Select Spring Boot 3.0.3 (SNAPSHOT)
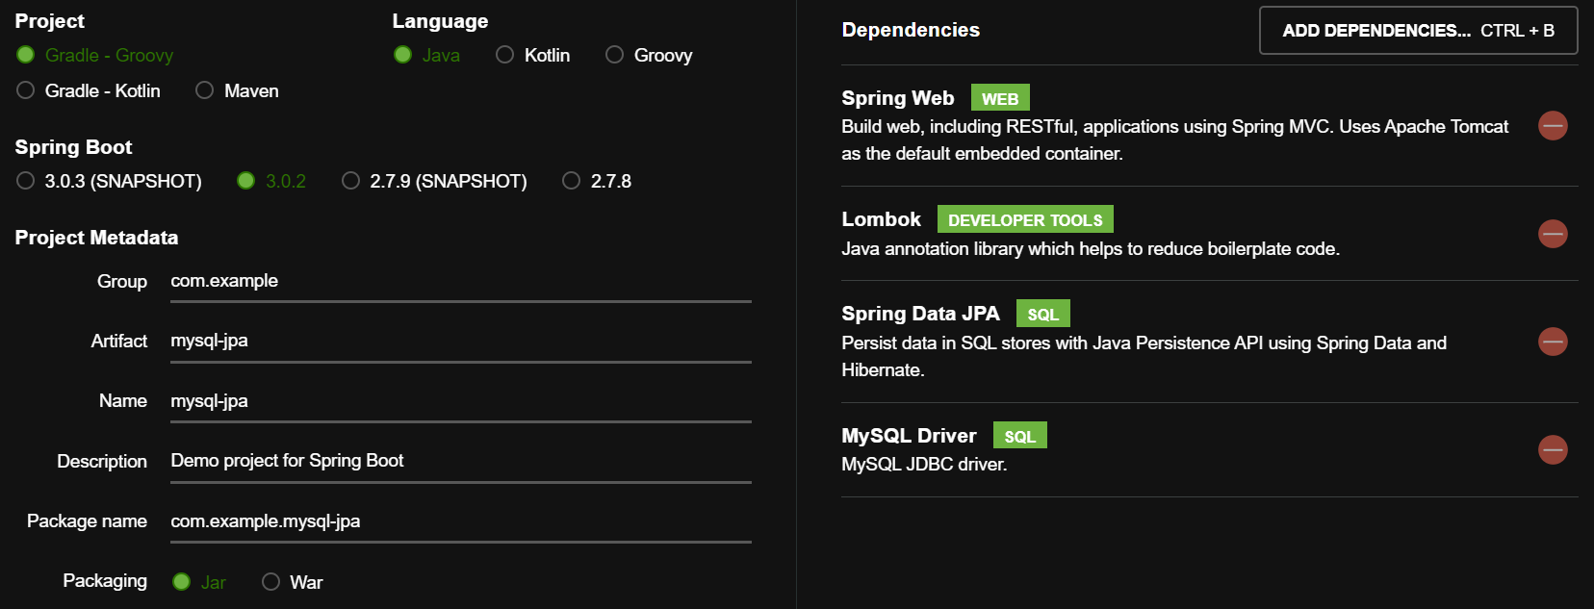 pos(110,181)
